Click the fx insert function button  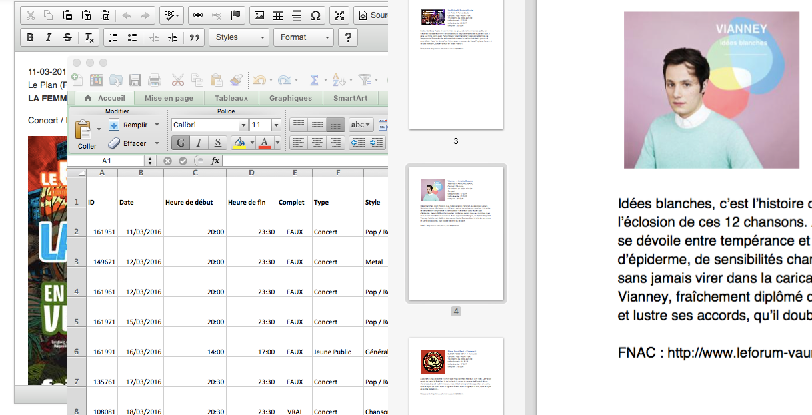tap(215, 161)
